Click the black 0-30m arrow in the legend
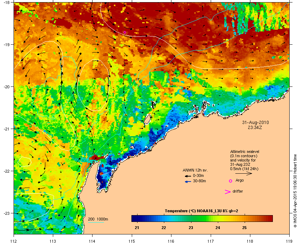The width and height of the screenshot is (300, 243). pyautogui.click(x=188, y=176)
